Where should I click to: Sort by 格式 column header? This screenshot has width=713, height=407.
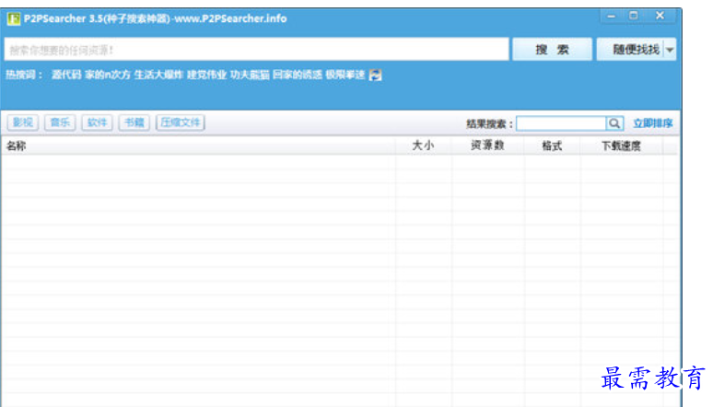click(x=552, y=146)
